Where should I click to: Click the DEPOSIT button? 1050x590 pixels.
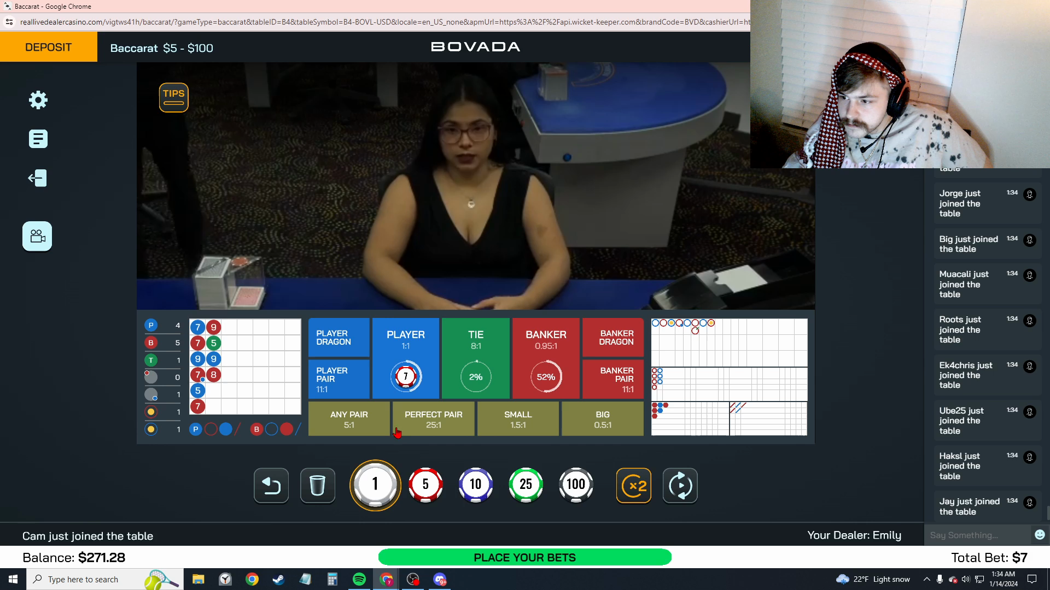pyautogui.click(x=49, y=47)
